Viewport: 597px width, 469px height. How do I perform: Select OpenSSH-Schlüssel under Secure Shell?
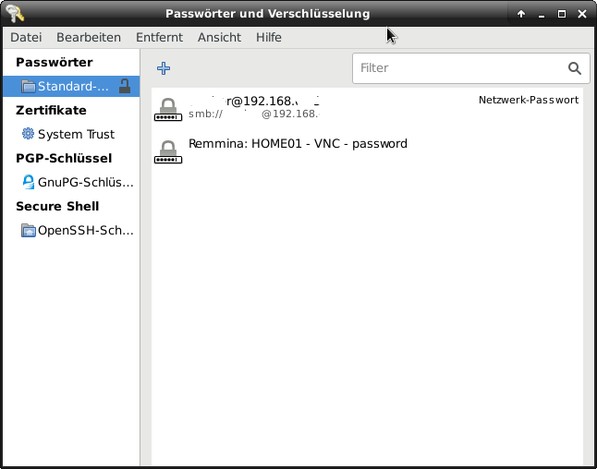[85, 230]
